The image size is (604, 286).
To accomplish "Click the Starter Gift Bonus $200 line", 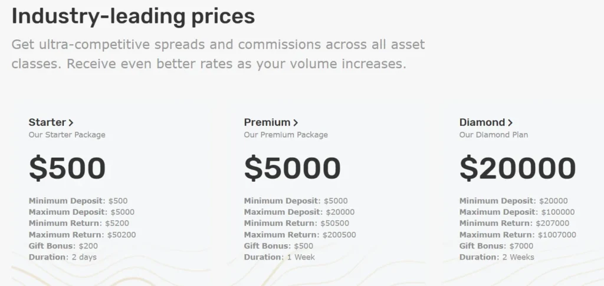I will click(x=63, y=246).
